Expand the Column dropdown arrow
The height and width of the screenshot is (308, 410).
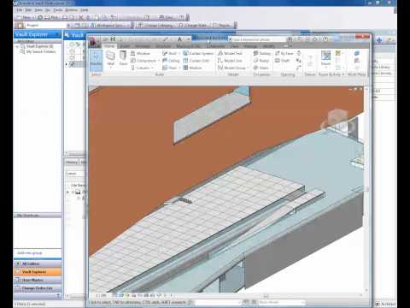(152, 68)
